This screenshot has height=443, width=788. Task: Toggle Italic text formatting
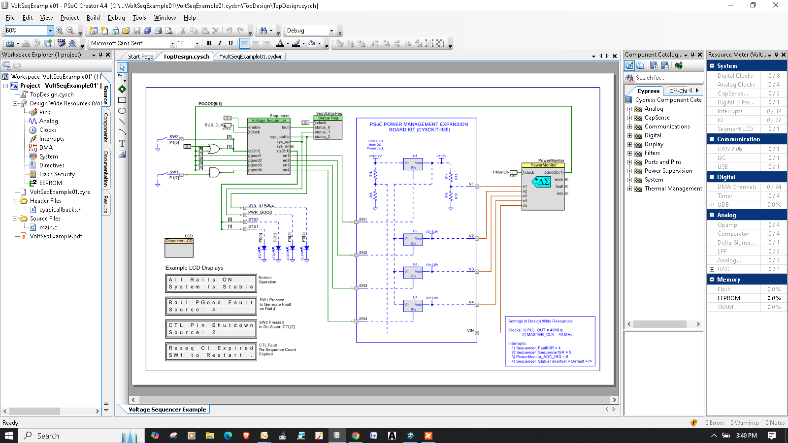(x=220, y=43)
